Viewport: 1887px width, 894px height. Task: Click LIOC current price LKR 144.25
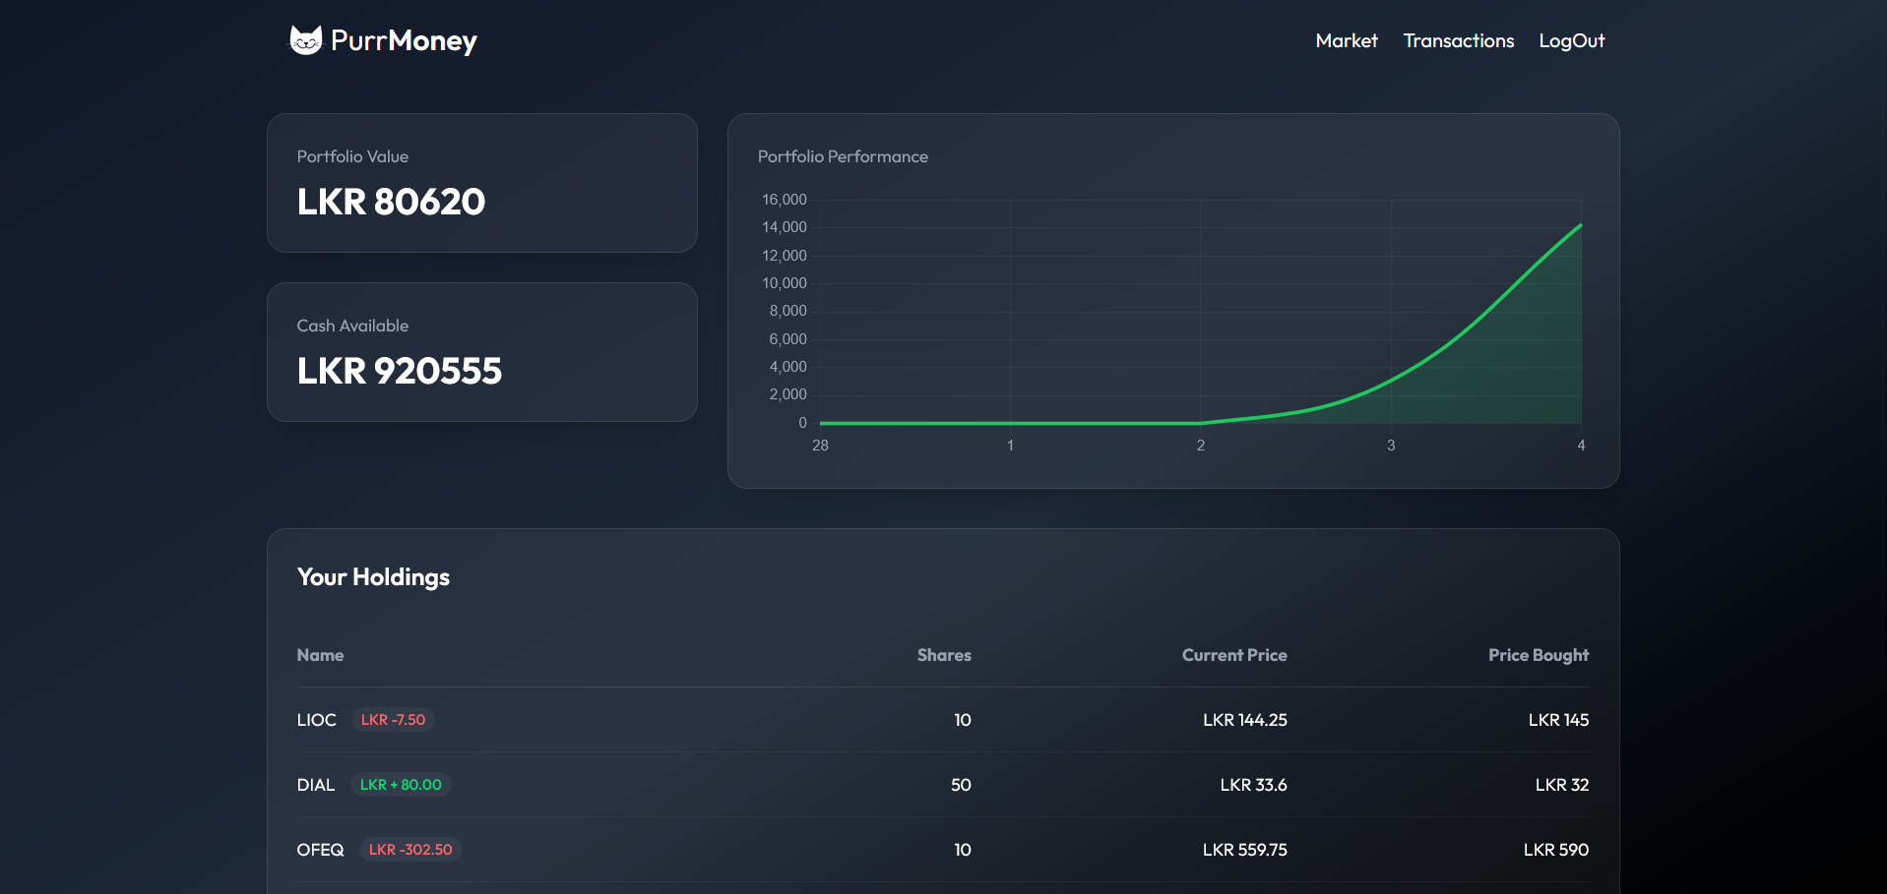(x=1245, y=720)
